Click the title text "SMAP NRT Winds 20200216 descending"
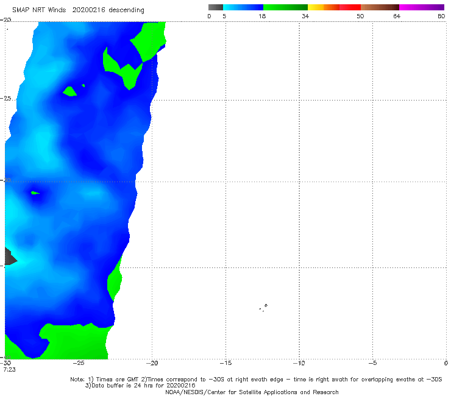This screenshot has width=451, height=396. (x=78, y=10)
